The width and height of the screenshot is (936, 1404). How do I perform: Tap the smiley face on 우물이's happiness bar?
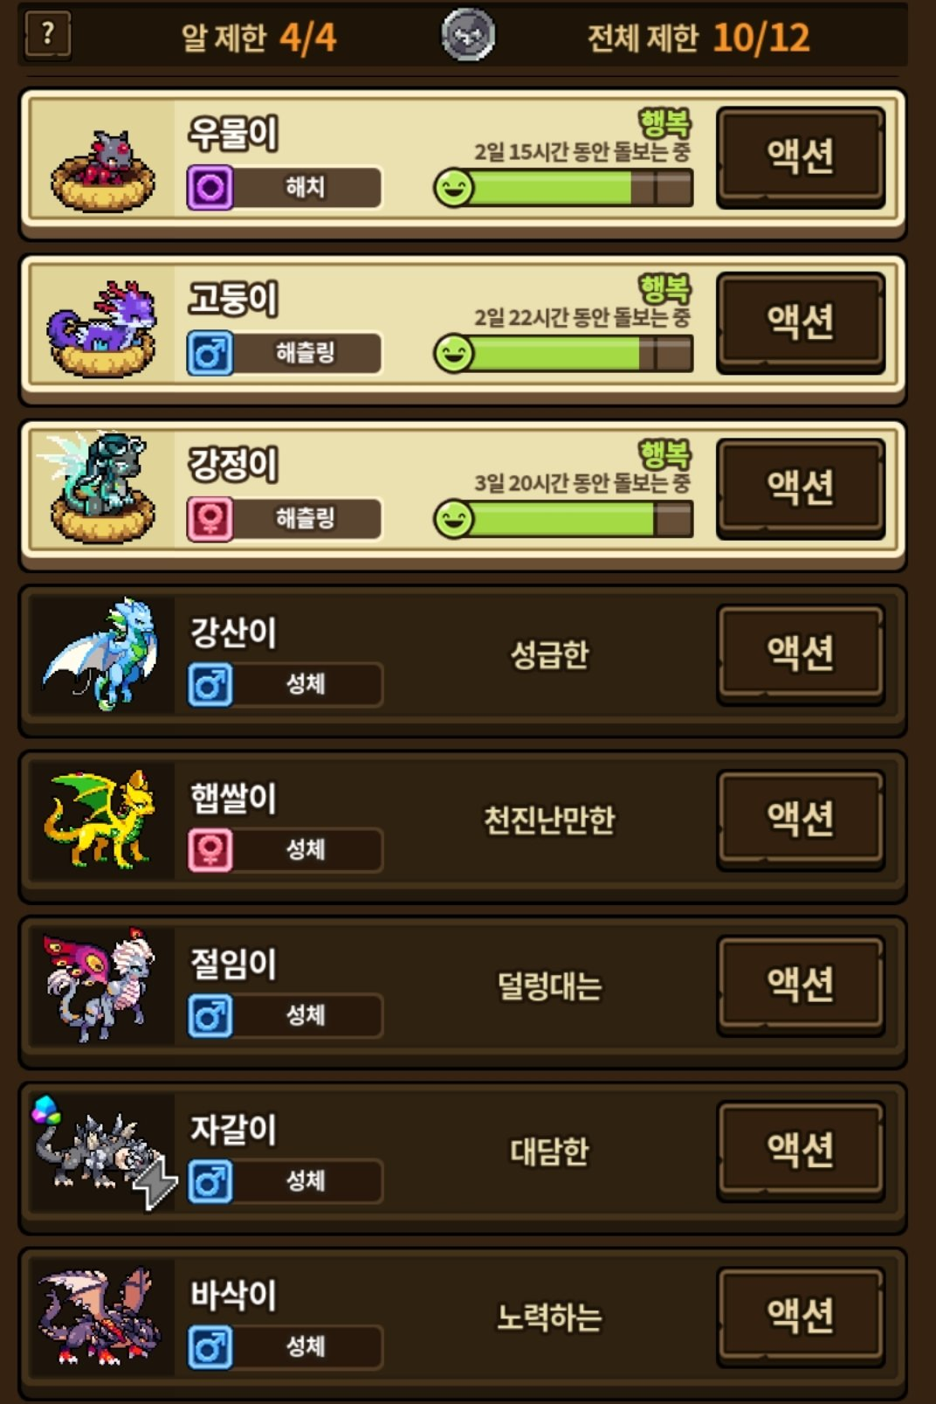[454, 188]
